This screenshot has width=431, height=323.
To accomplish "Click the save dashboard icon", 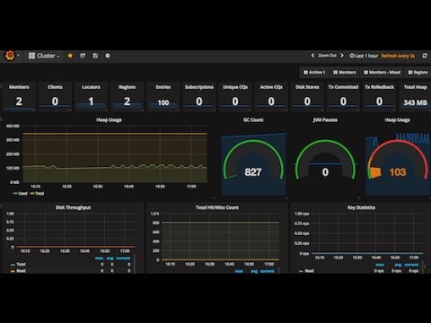I will (95, 56).
